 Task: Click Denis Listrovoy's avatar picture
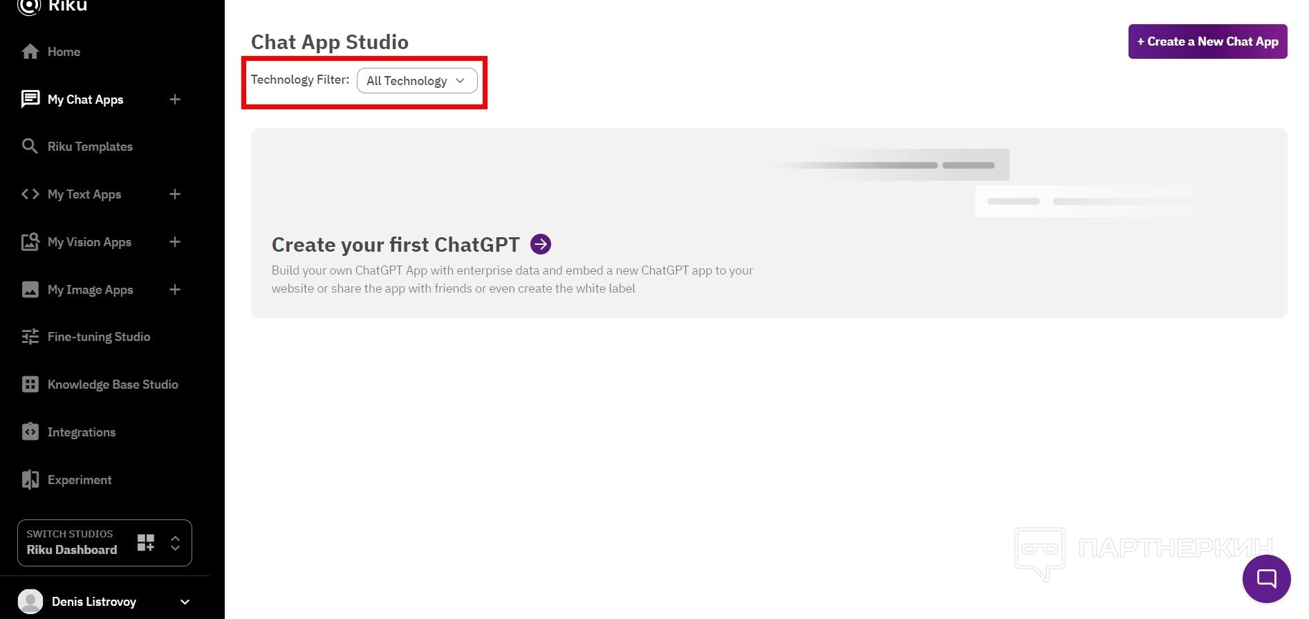pyautogui.click(x=30, y=602)
